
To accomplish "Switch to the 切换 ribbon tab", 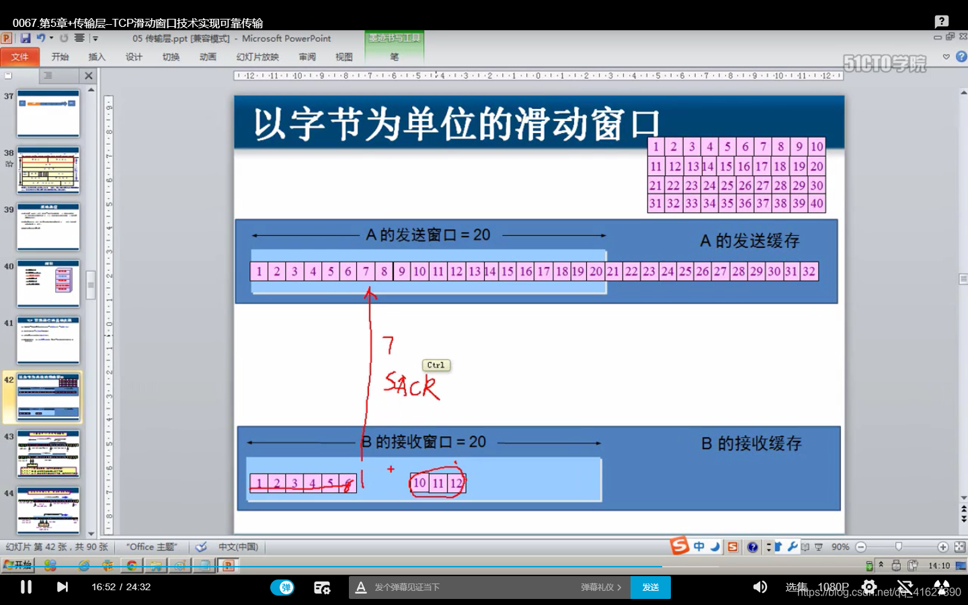I will tap(171, 57).
